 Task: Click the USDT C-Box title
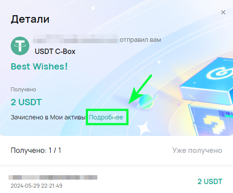pyautogui.click(x=55, y=52)
